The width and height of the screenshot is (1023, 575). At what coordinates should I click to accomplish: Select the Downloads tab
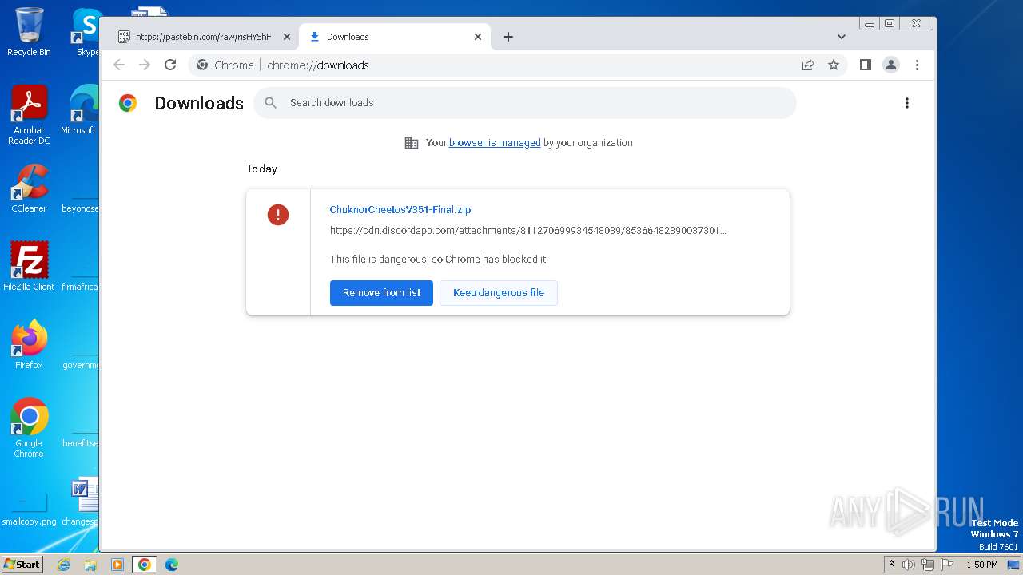[x=395, y=37]
